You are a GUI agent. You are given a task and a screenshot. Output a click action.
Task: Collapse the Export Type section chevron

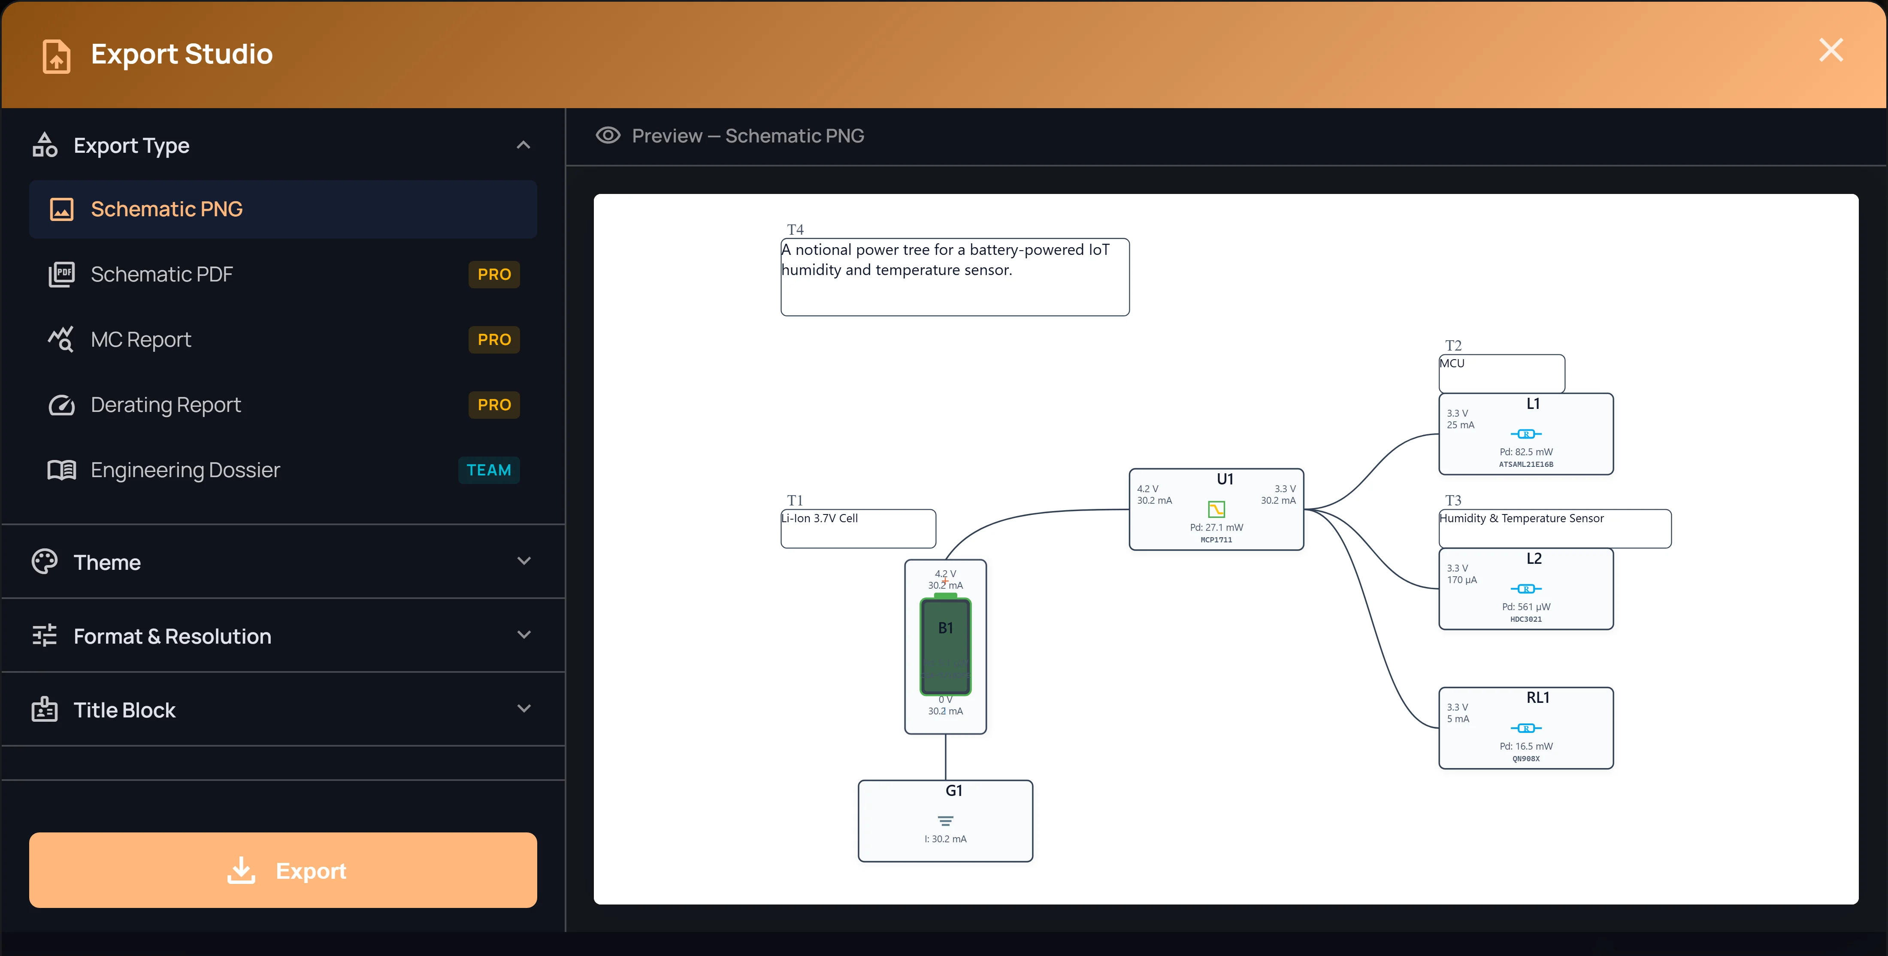point(523,145)
